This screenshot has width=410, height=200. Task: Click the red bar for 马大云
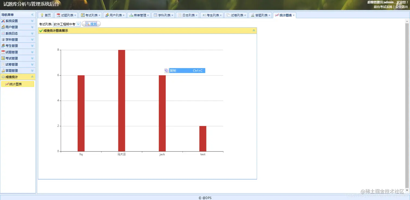[x=122, y=101]
